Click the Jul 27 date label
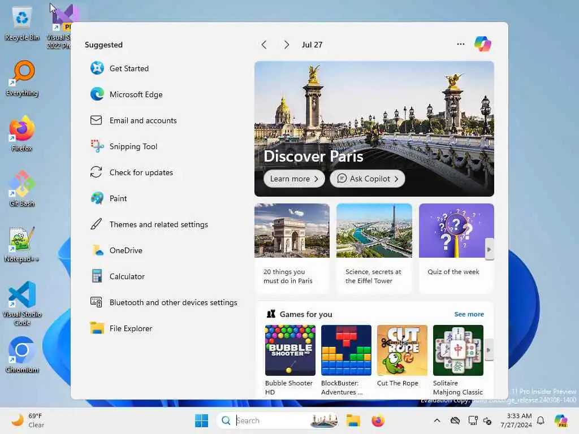The width and height of the screenshot is (579, 434). (x=312, y=45)
